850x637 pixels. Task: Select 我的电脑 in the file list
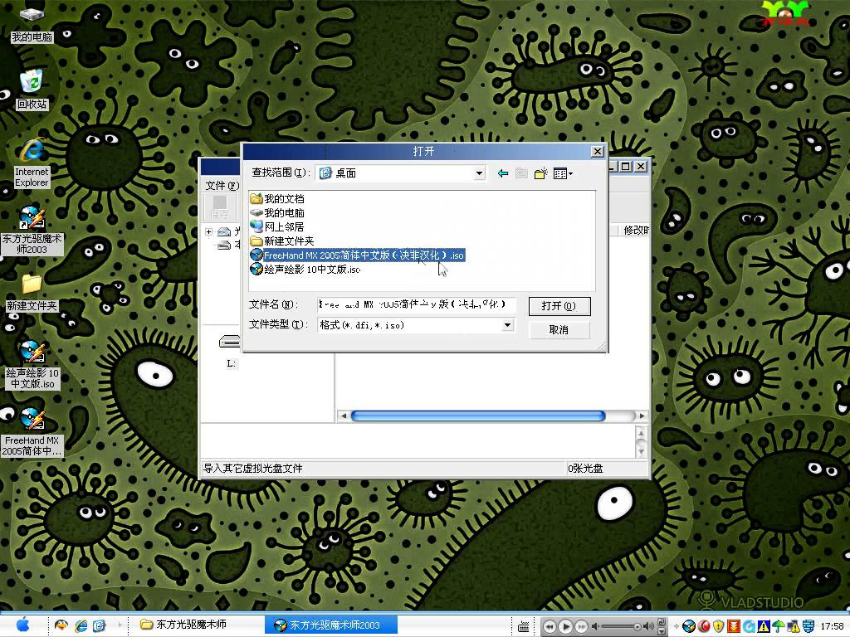coord(277,213)
